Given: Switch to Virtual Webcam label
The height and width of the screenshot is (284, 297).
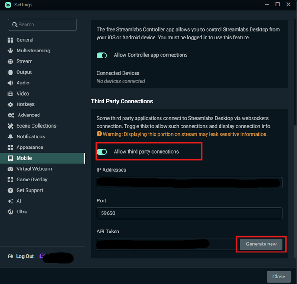Looking at the screenshot, I should tap(34, 169).
